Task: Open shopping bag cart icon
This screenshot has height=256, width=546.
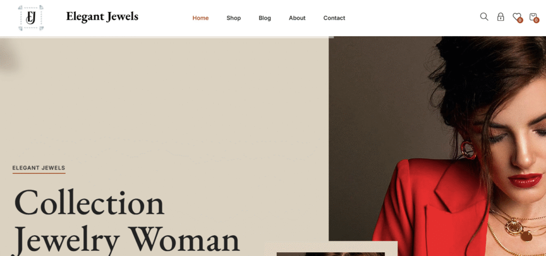Action: point(533,17)
